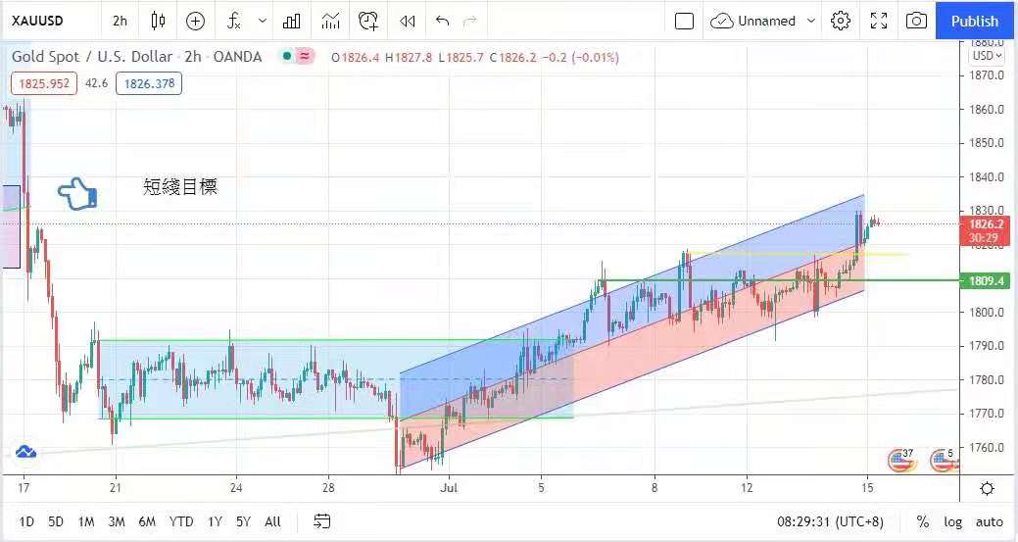Screen dimensions: 1018x542
Task: Click the blue Publish button
Action: pyautogui.click(x=975, y=21)
